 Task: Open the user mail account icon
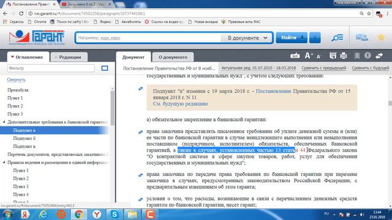click(x=362, y=38)
